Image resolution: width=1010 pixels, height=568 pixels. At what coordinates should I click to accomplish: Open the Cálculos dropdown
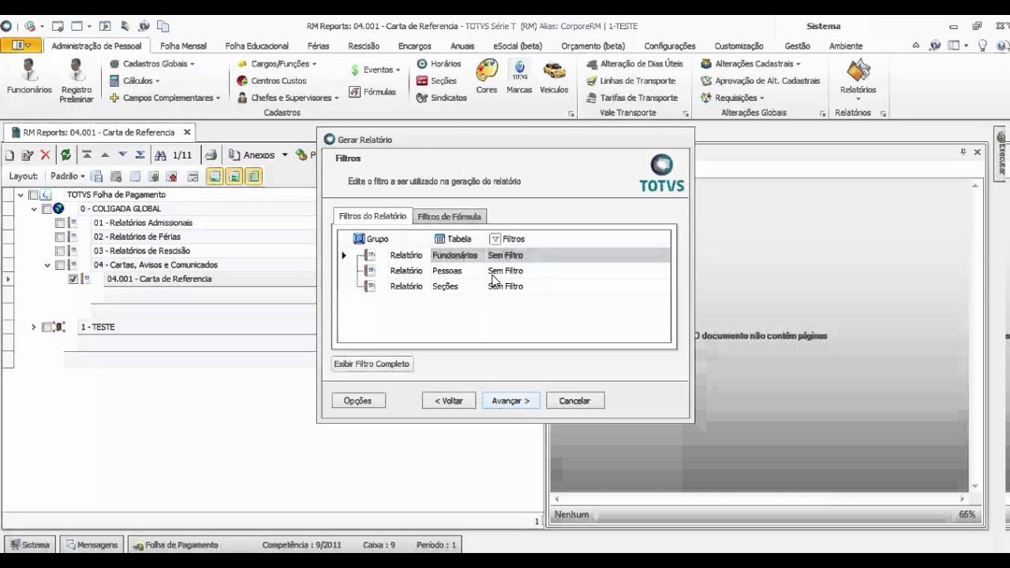pos(134,80)
